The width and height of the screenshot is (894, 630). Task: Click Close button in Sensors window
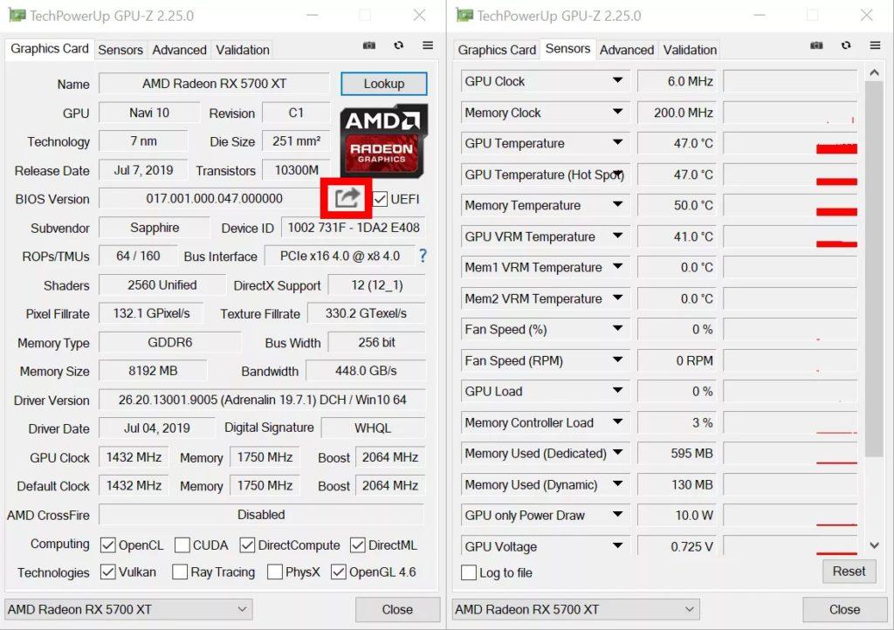click(844, 609)
